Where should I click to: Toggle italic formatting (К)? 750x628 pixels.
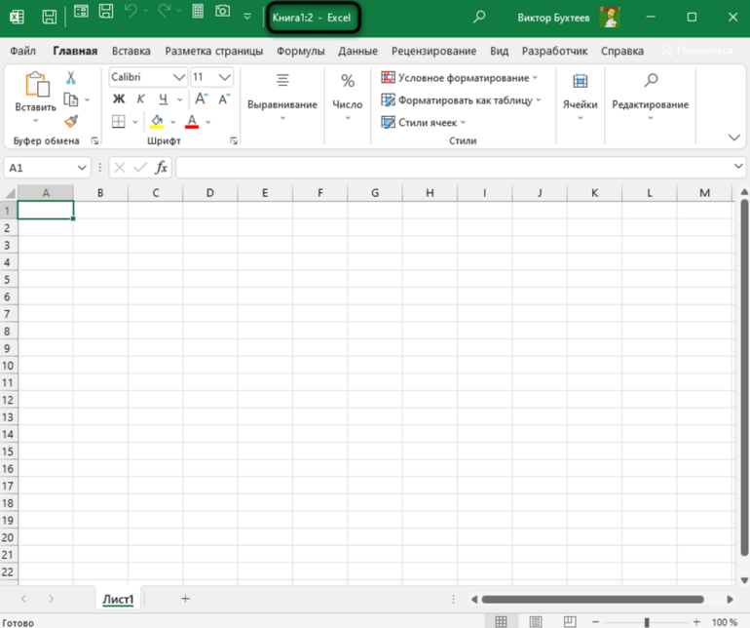point(141,98)
